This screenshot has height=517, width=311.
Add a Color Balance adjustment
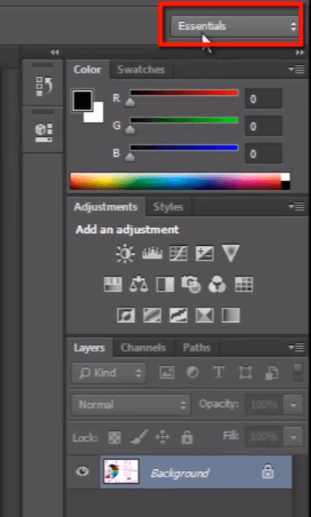pyautogui.click(x=138, y=284)
